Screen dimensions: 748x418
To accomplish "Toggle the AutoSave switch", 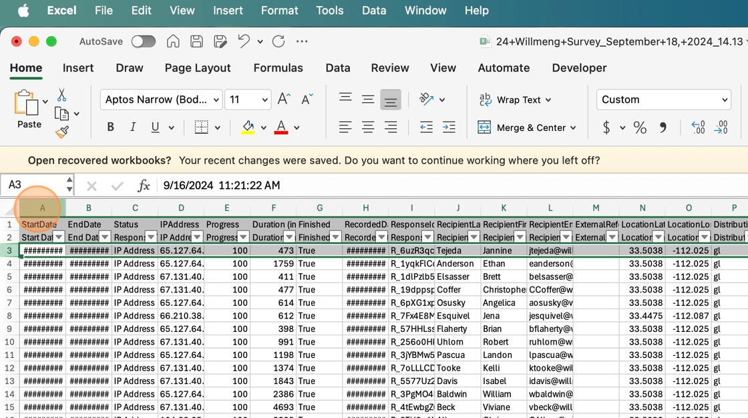I will pos(144,41).
